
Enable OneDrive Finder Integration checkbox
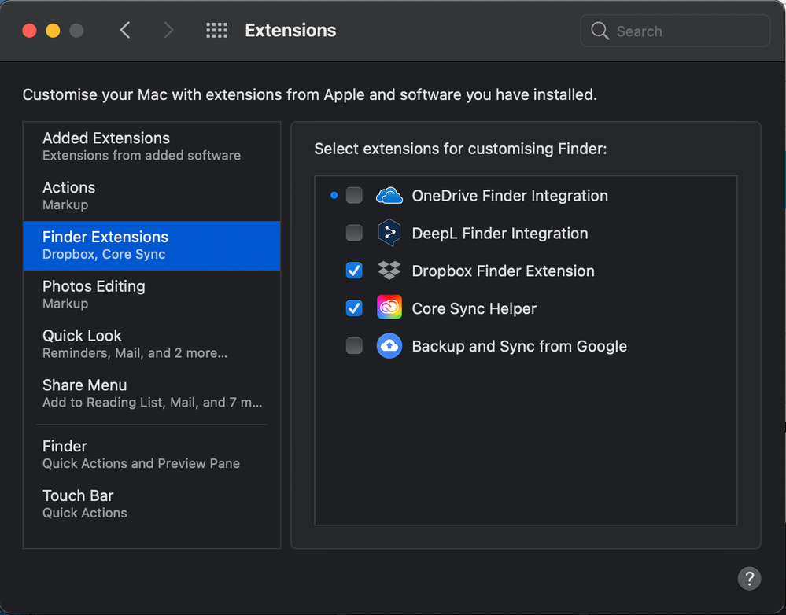coord(354,196)
